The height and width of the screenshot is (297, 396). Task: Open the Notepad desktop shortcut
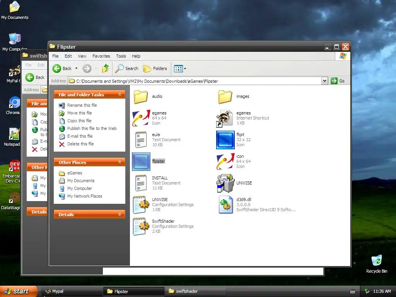coord(12,137)
